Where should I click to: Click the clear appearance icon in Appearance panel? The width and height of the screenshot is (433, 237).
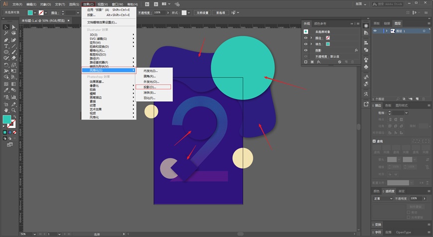(x=339, y=62)
